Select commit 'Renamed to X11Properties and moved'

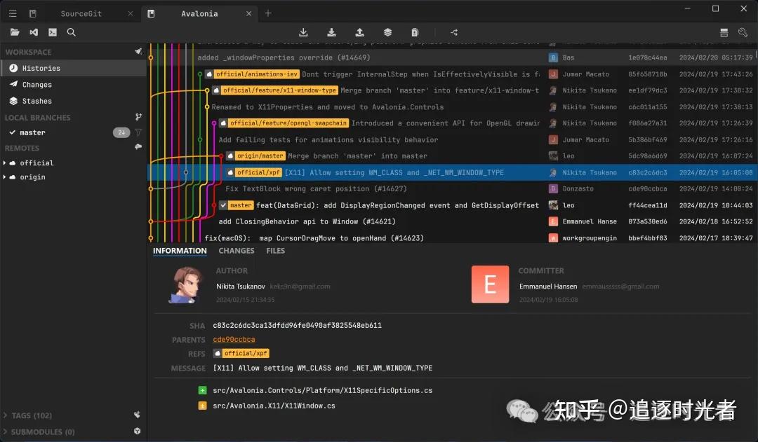[452, 106]
